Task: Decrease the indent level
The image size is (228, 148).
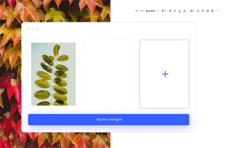Action: coord(208,11)
